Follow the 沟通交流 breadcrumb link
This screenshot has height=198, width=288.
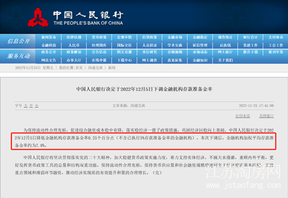[95, 68]
